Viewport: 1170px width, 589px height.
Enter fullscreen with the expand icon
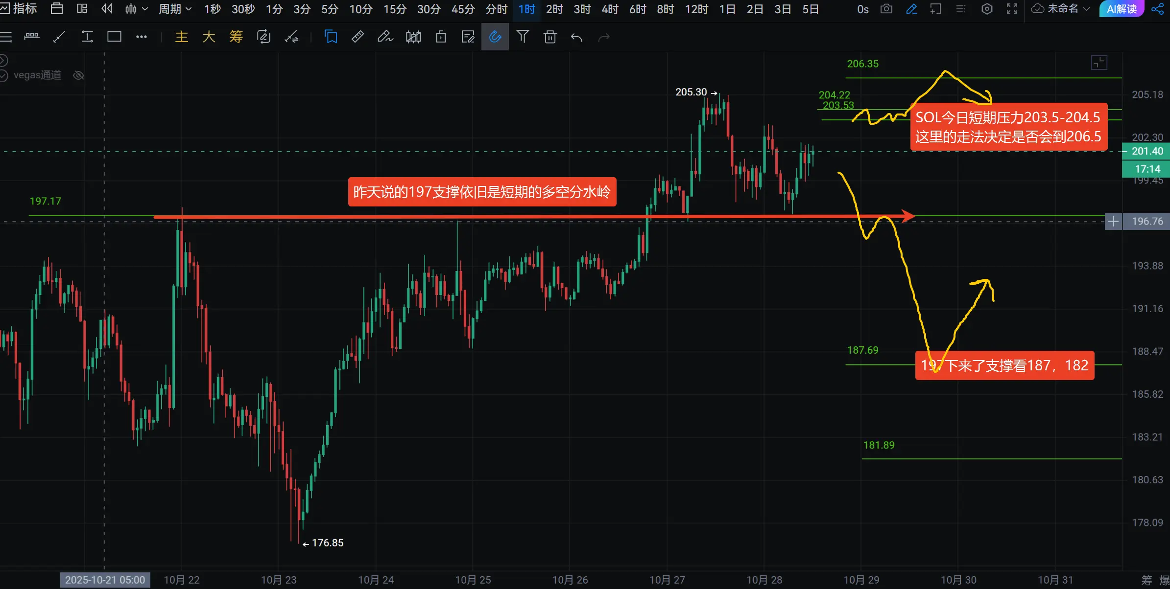[1012, 9]
